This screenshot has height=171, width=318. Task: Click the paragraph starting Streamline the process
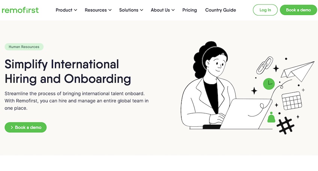pos(76,101)
